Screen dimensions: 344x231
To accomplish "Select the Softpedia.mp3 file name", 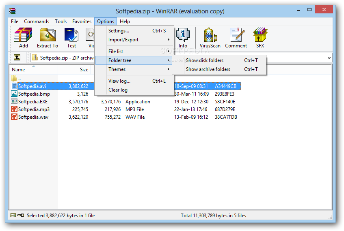I will pos(34,109).
